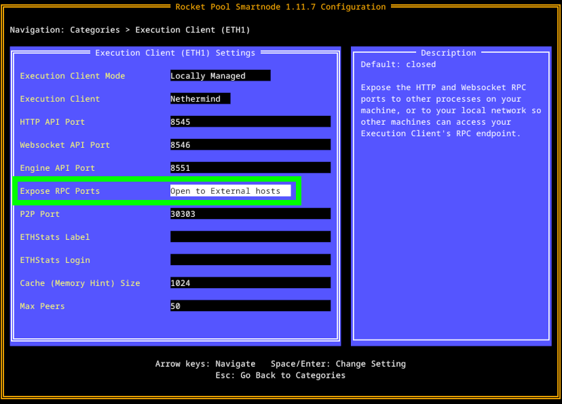
Task: Focus the Engine API Port field with 8551
Action: tap(250, 168)
